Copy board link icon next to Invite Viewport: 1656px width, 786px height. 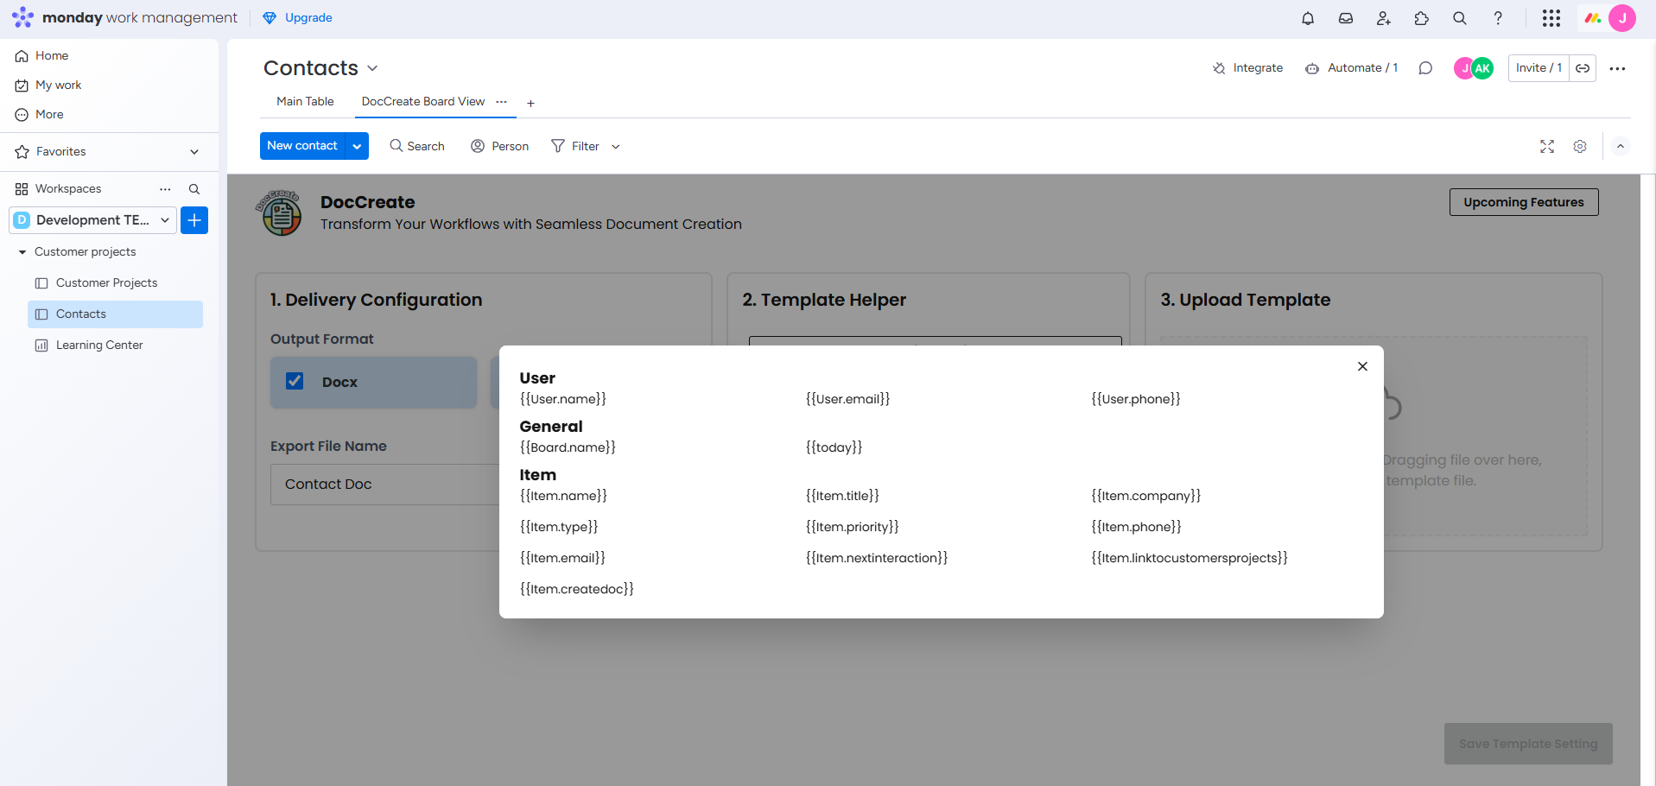pyautogui.click(x=1583, y=68)
